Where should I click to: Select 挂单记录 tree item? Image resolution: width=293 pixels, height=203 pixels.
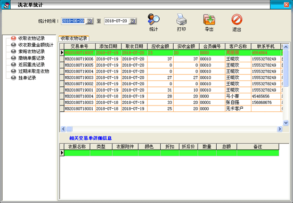(x=27, y=78)
